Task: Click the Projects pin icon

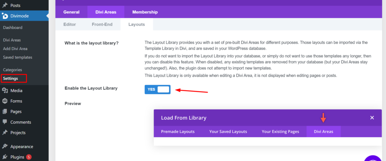Action: tap(5, 133)
